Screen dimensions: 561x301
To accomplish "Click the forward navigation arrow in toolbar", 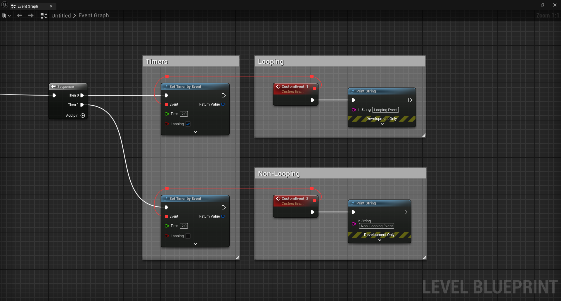I will click(x=31, y=15).
